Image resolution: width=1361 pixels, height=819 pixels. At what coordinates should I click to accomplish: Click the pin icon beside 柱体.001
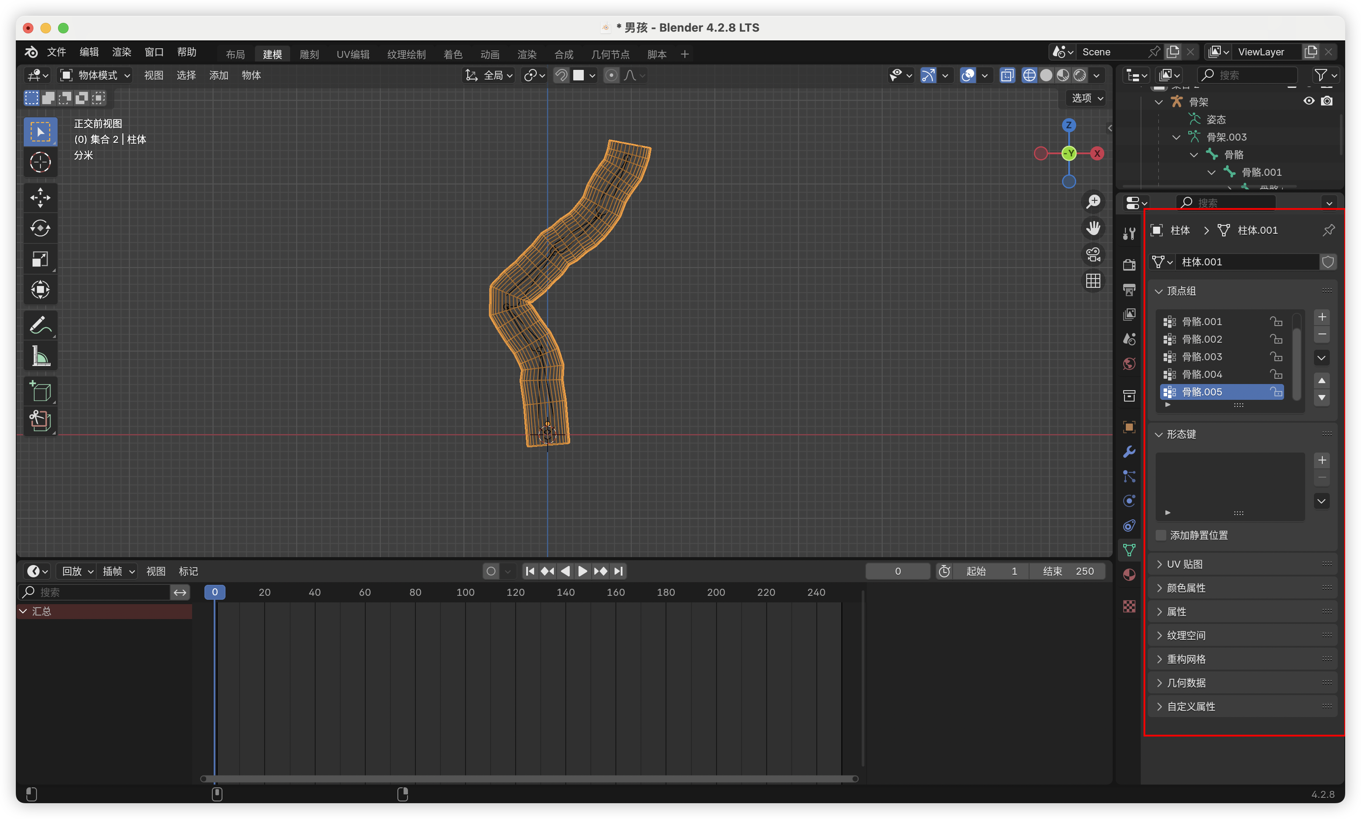tap(1328, 230)
